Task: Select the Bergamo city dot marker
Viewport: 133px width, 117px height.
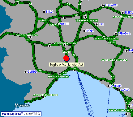Action: point(103,5)
